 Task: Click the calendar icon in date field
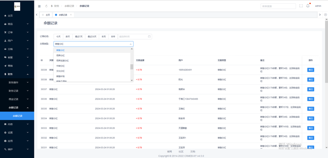tap(149, 36)
